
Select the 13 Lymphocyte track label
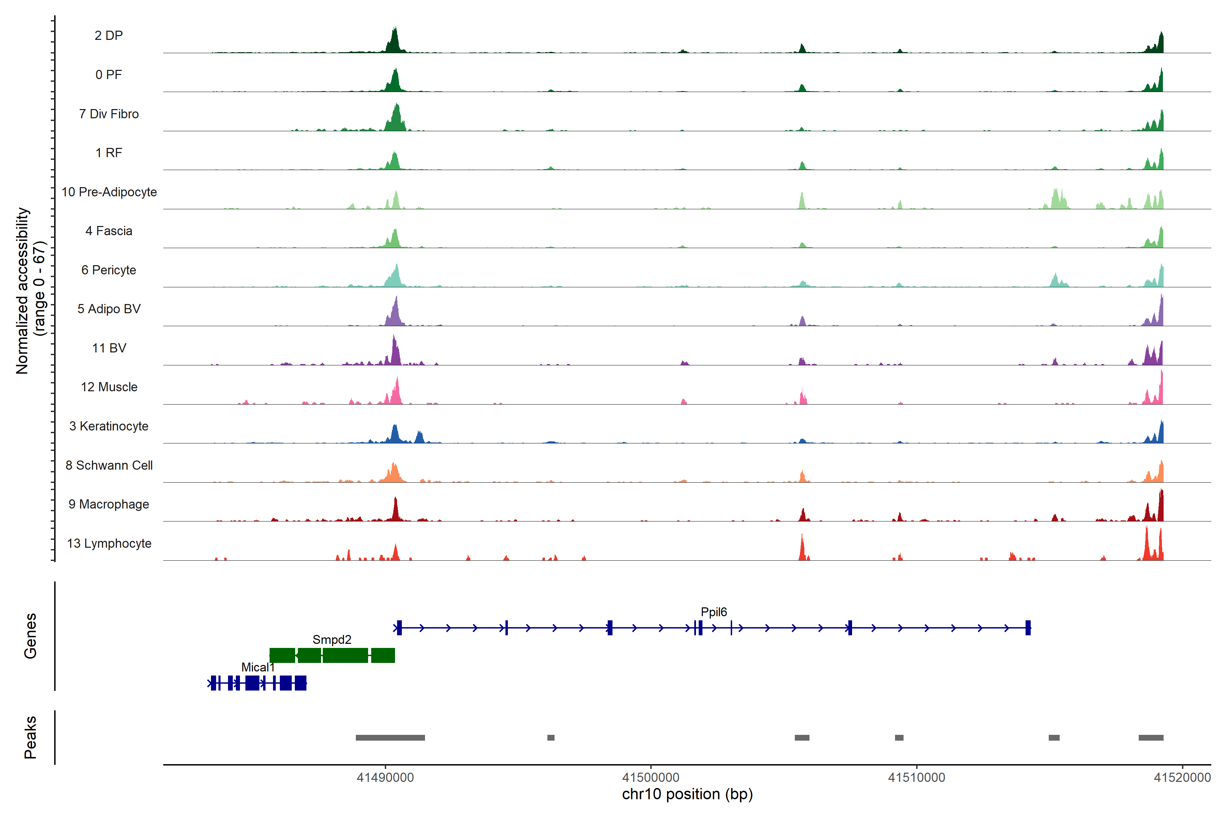point(109,544)
